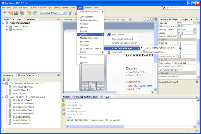This screenshot has height=134, width=201.
Task: Click the Undo arrow icon
Action: tap(29, 13)
